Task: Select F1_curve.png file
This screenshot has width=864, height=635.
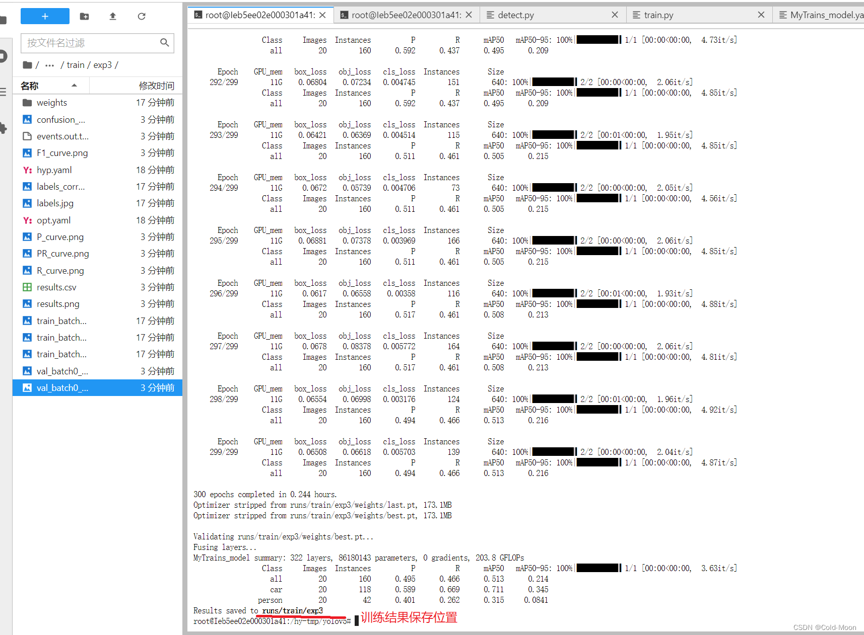Action: point(97,153)
